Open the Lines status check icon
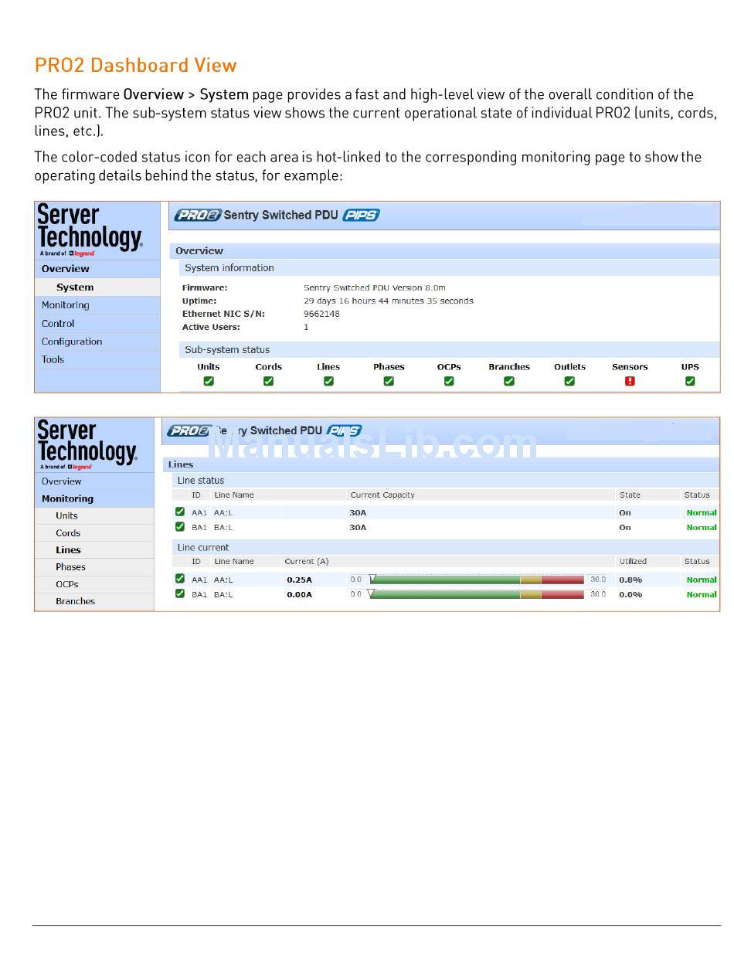 328,381
